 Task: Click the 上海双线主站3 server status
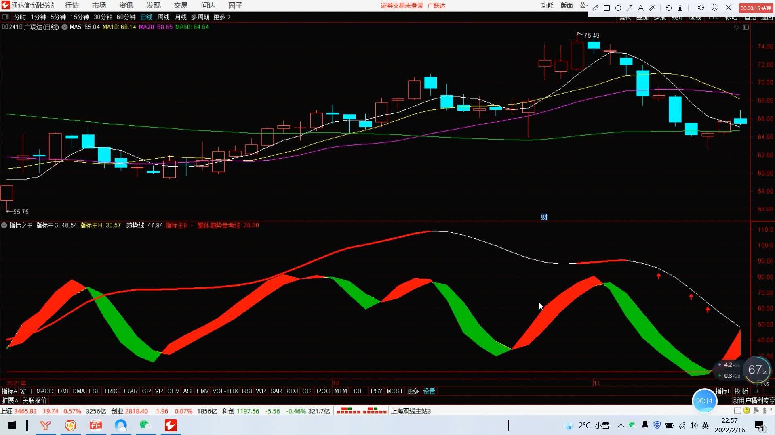(x=411, y=411)
